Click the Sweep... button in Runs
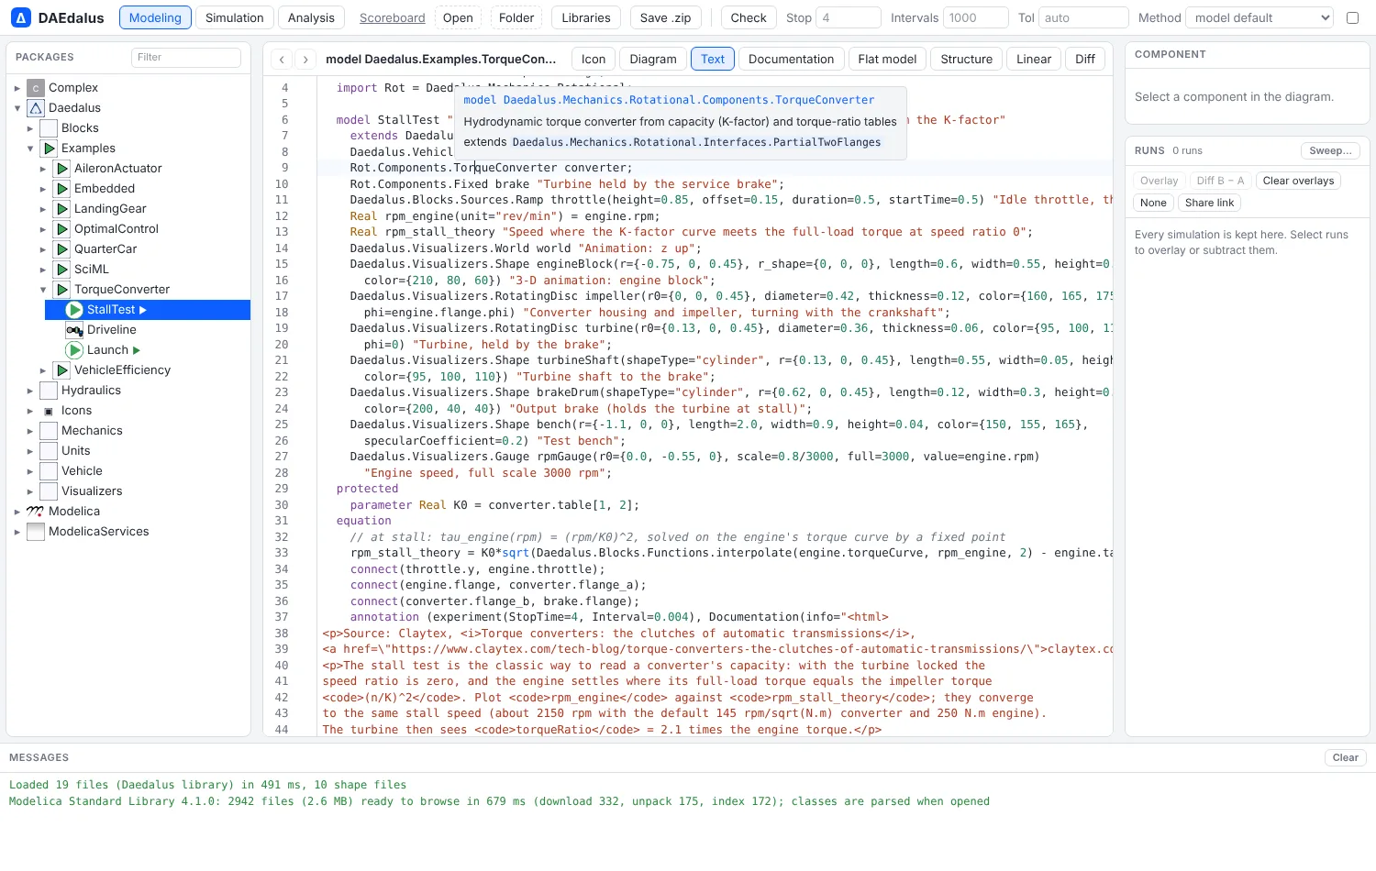Viewport: 1376px width, 871px height. coord(1330,150)
